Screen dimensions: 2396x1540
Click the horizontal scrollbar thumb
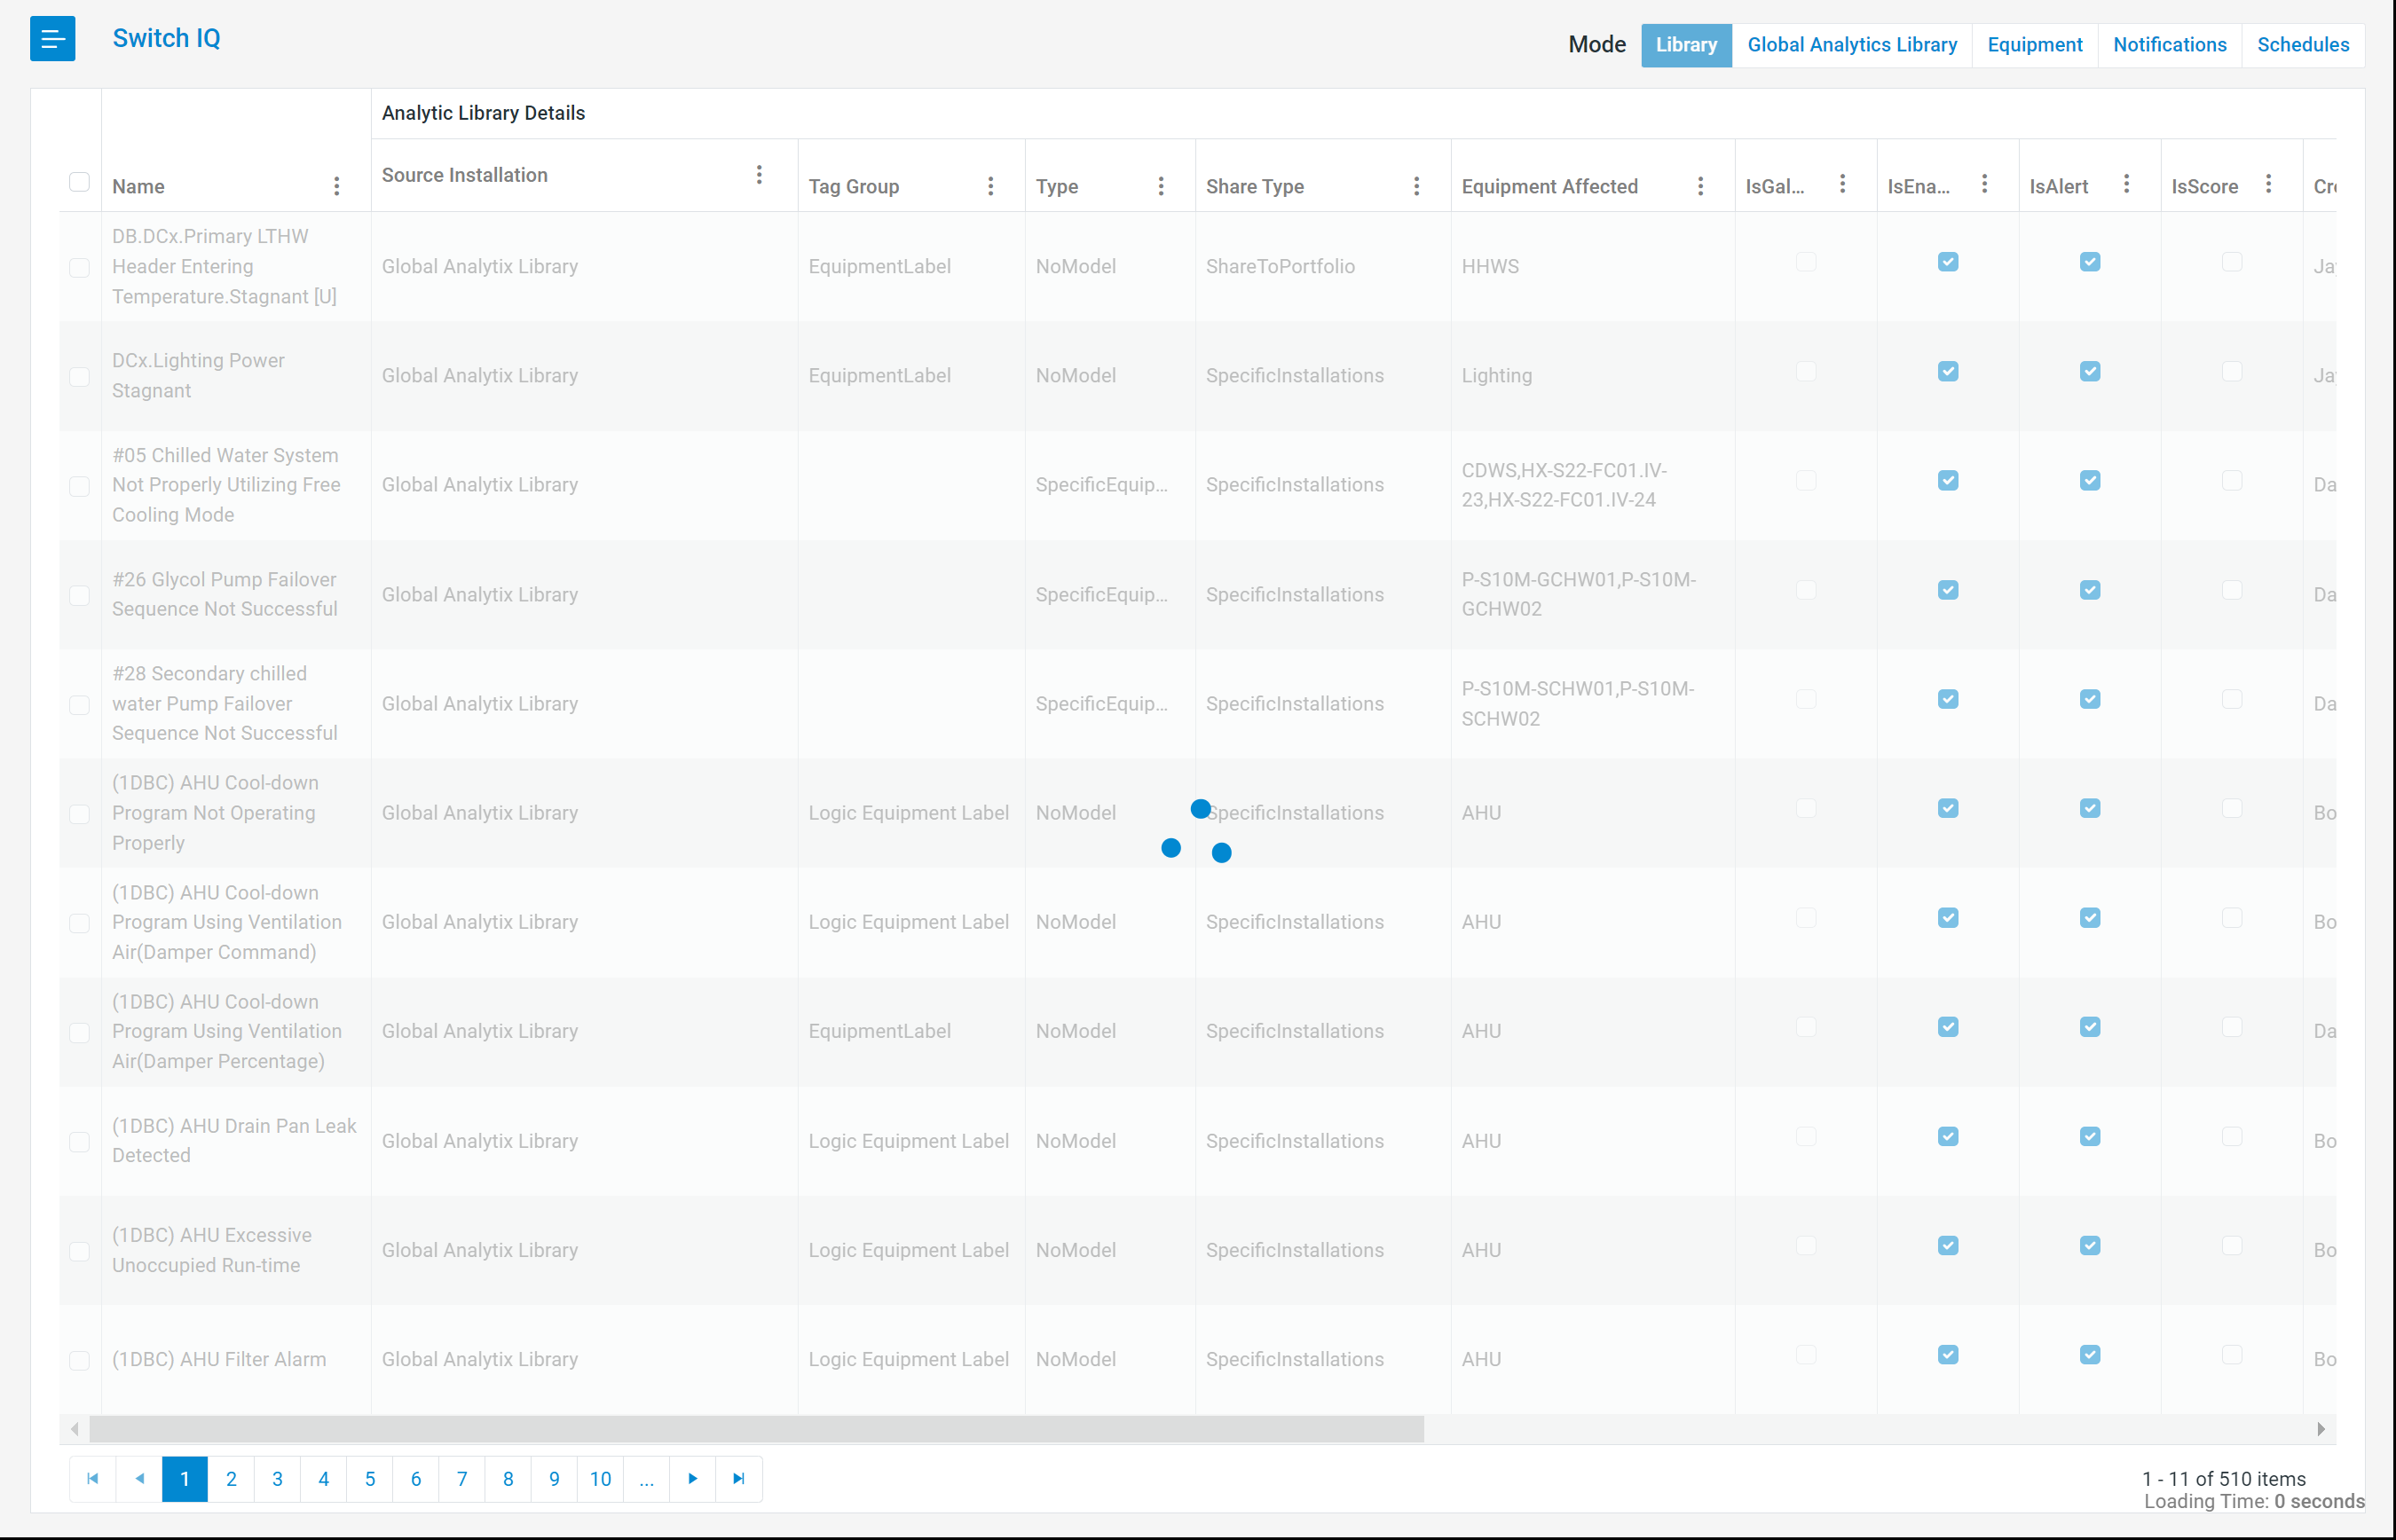point(756,1429)
